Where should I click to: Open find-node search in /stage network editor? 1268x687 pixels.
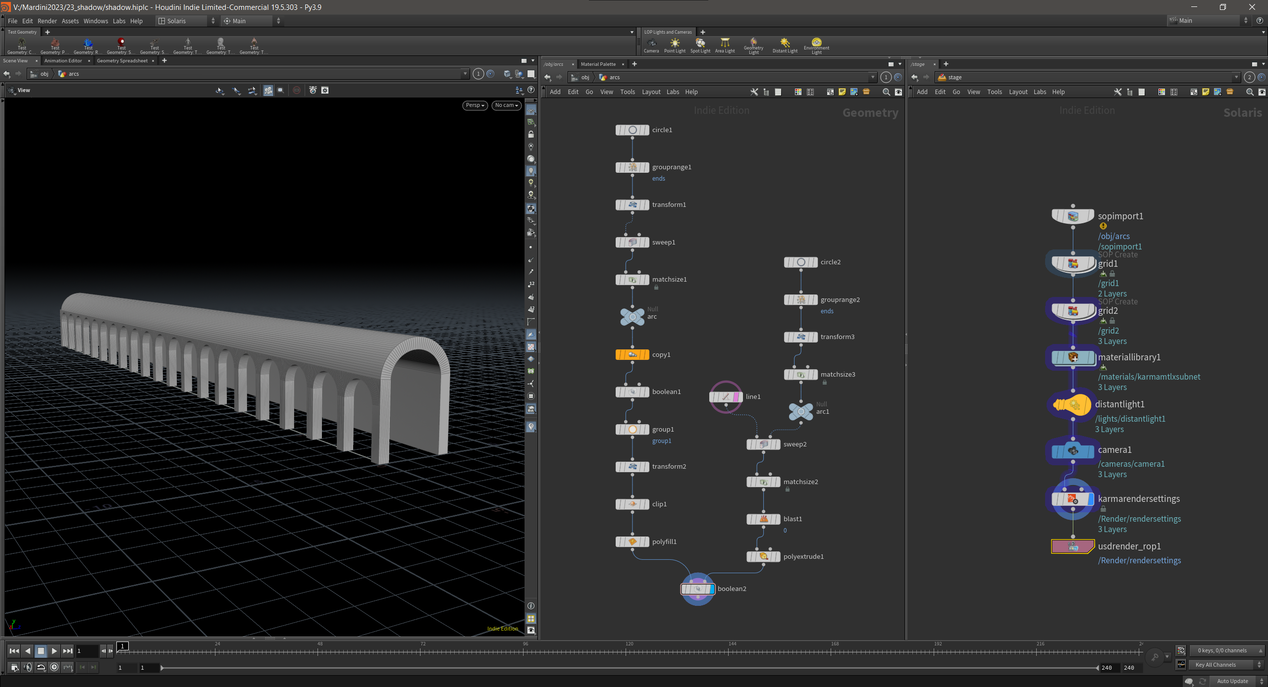[x=1250, y=92]
